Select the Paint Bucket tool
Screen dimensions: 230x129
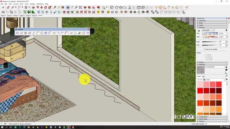pyautogui.click(x=63, y=7)
